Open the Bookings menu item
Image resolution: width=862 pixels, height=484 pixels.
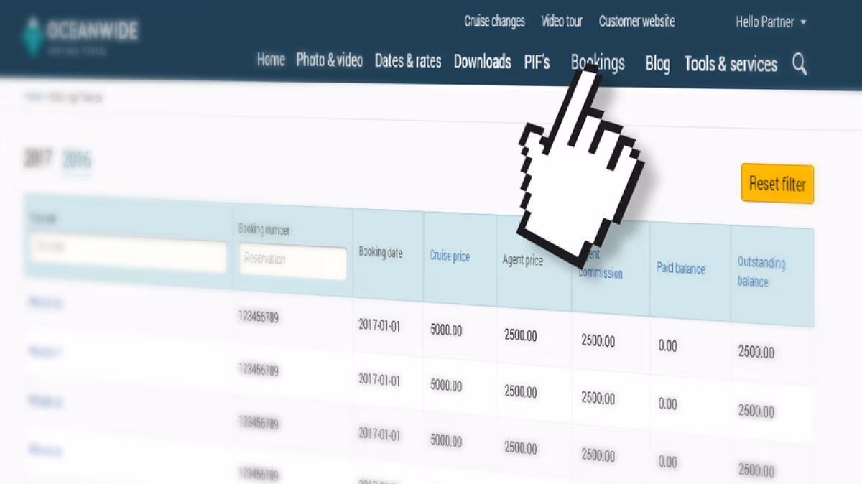[x=598, y=62]
